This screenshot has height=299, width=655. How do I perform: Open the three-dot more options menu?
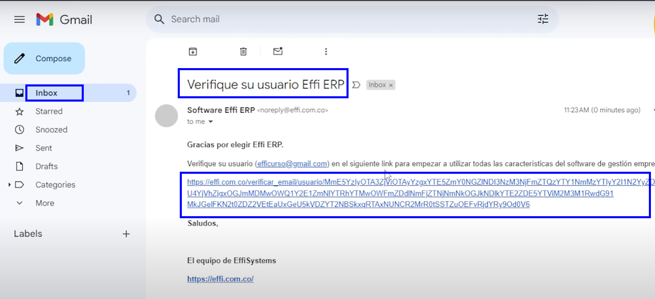(x=326, y=51)
